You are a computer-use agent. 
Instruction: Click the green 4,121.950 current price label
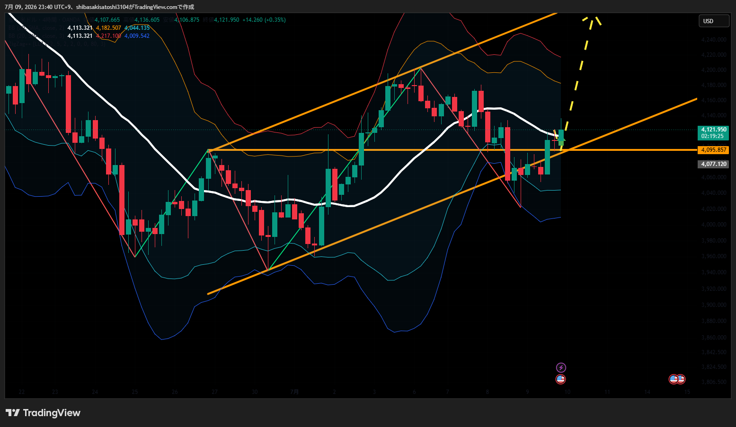coord(713,132)
